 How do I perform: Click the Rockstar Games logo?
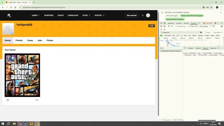[9, 15]
